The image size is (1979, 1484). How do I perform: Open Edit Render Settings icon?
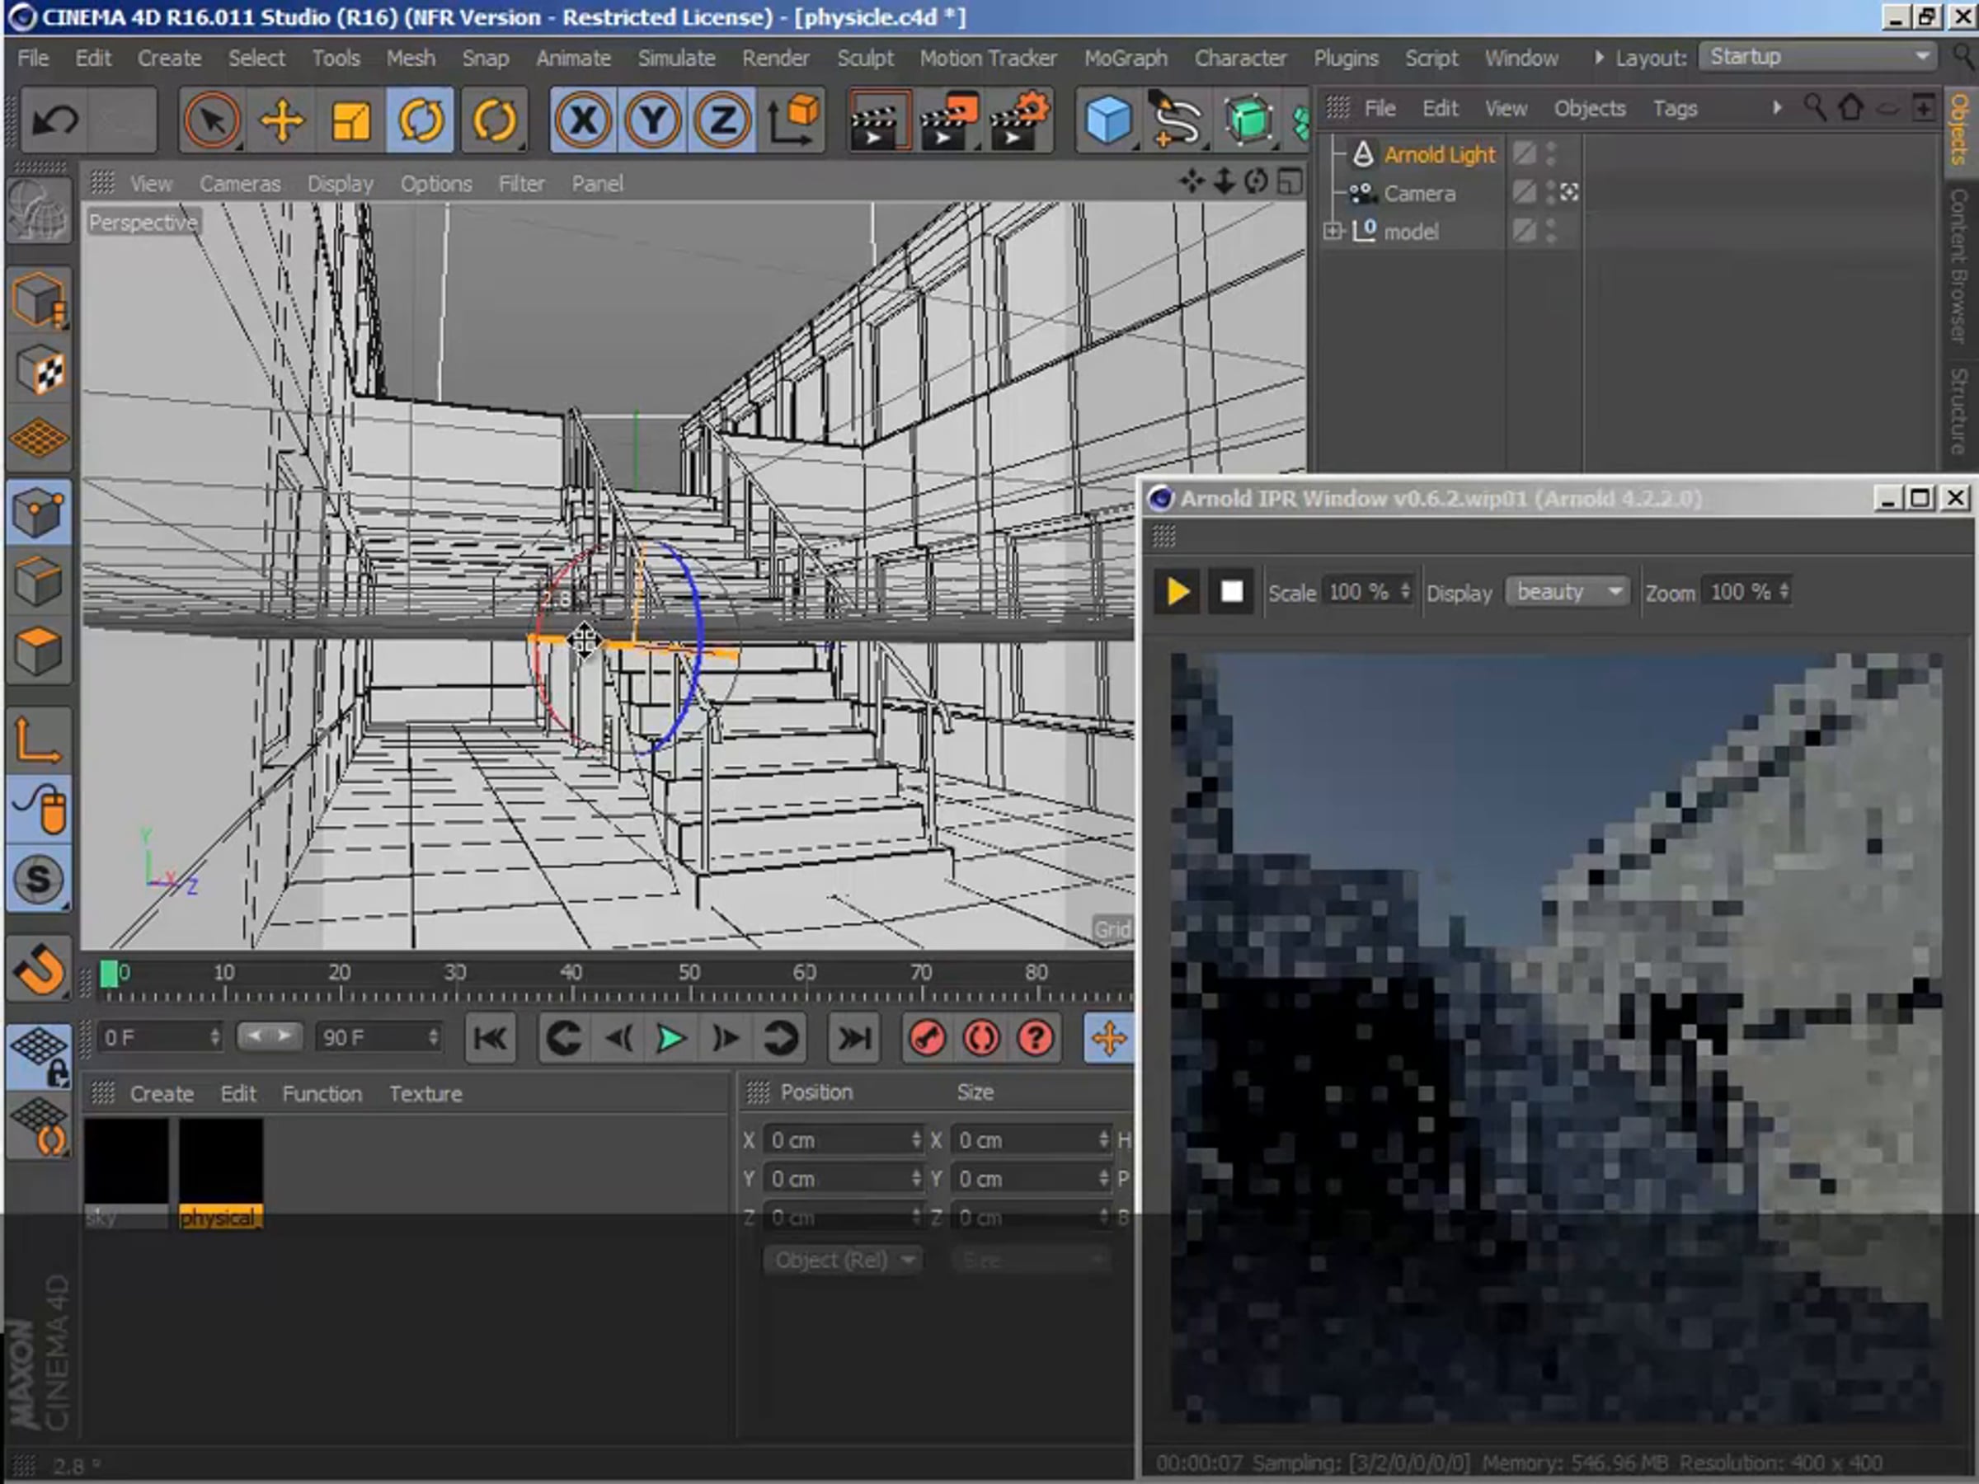click(x=1018, y=120)
